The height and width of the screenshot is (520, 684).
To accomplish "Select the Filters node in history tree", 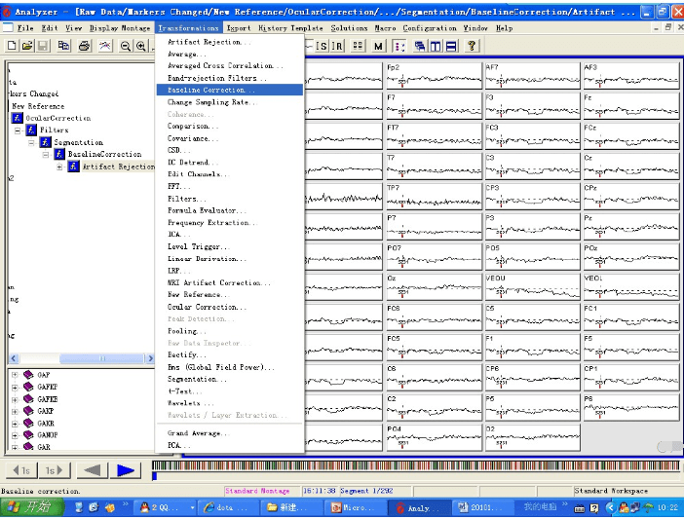I will (55, 130).
